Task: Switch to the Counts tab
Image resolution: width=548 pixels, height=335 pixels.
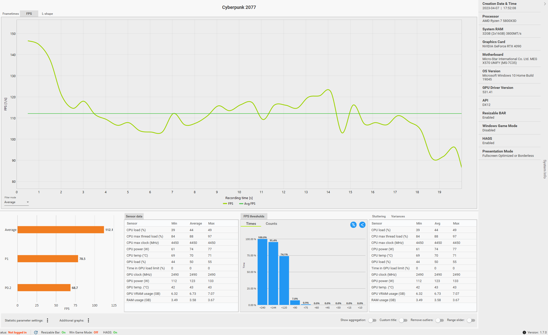Action: pyautogui.click(x=271, y=224)
